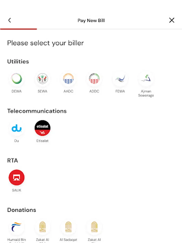
Task: Choose AADC as your biller
Action: pos(68,79)
